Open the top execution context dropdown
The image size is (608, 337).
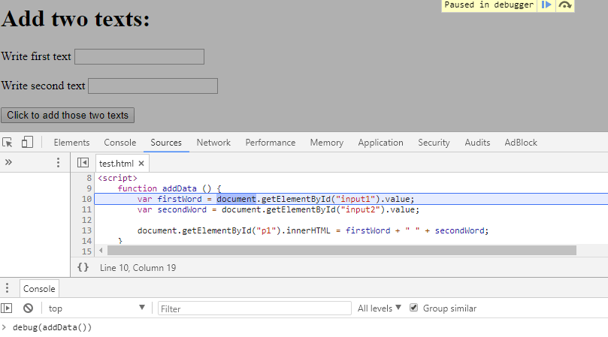pos(96,308)
